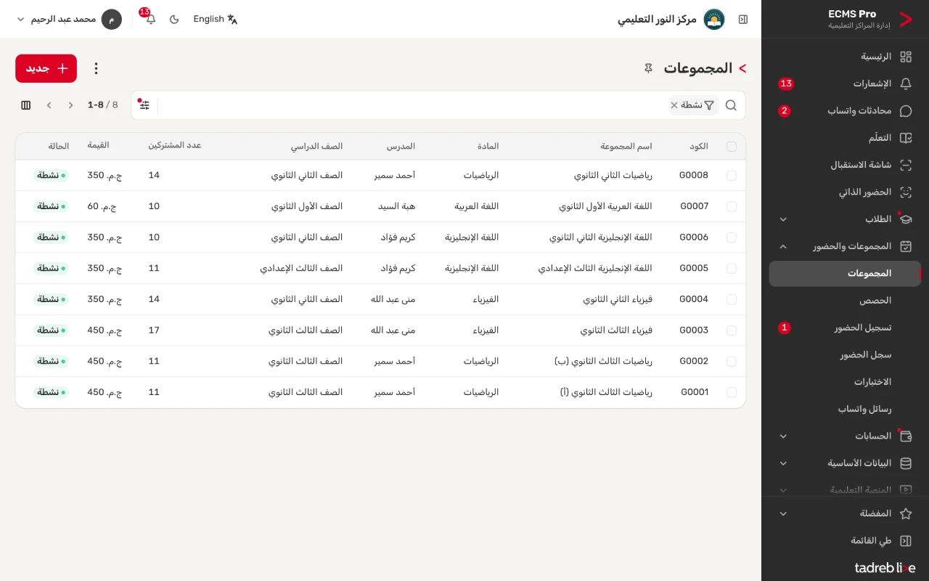Screen dimensions: 929x581
Task: Click ECMS Pro logo
Action: click(905, 20)
